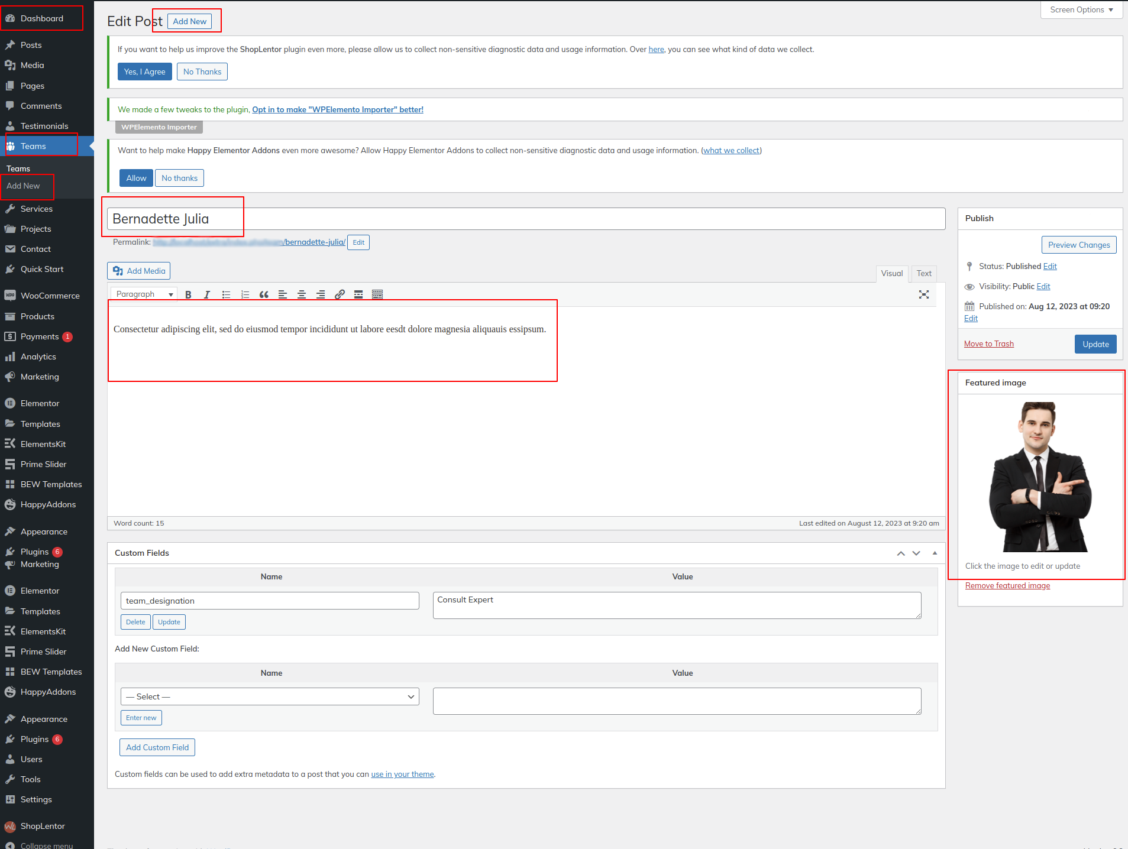Open WooCommerce in the sidebar menu
1128x849 pixels.
50,296
